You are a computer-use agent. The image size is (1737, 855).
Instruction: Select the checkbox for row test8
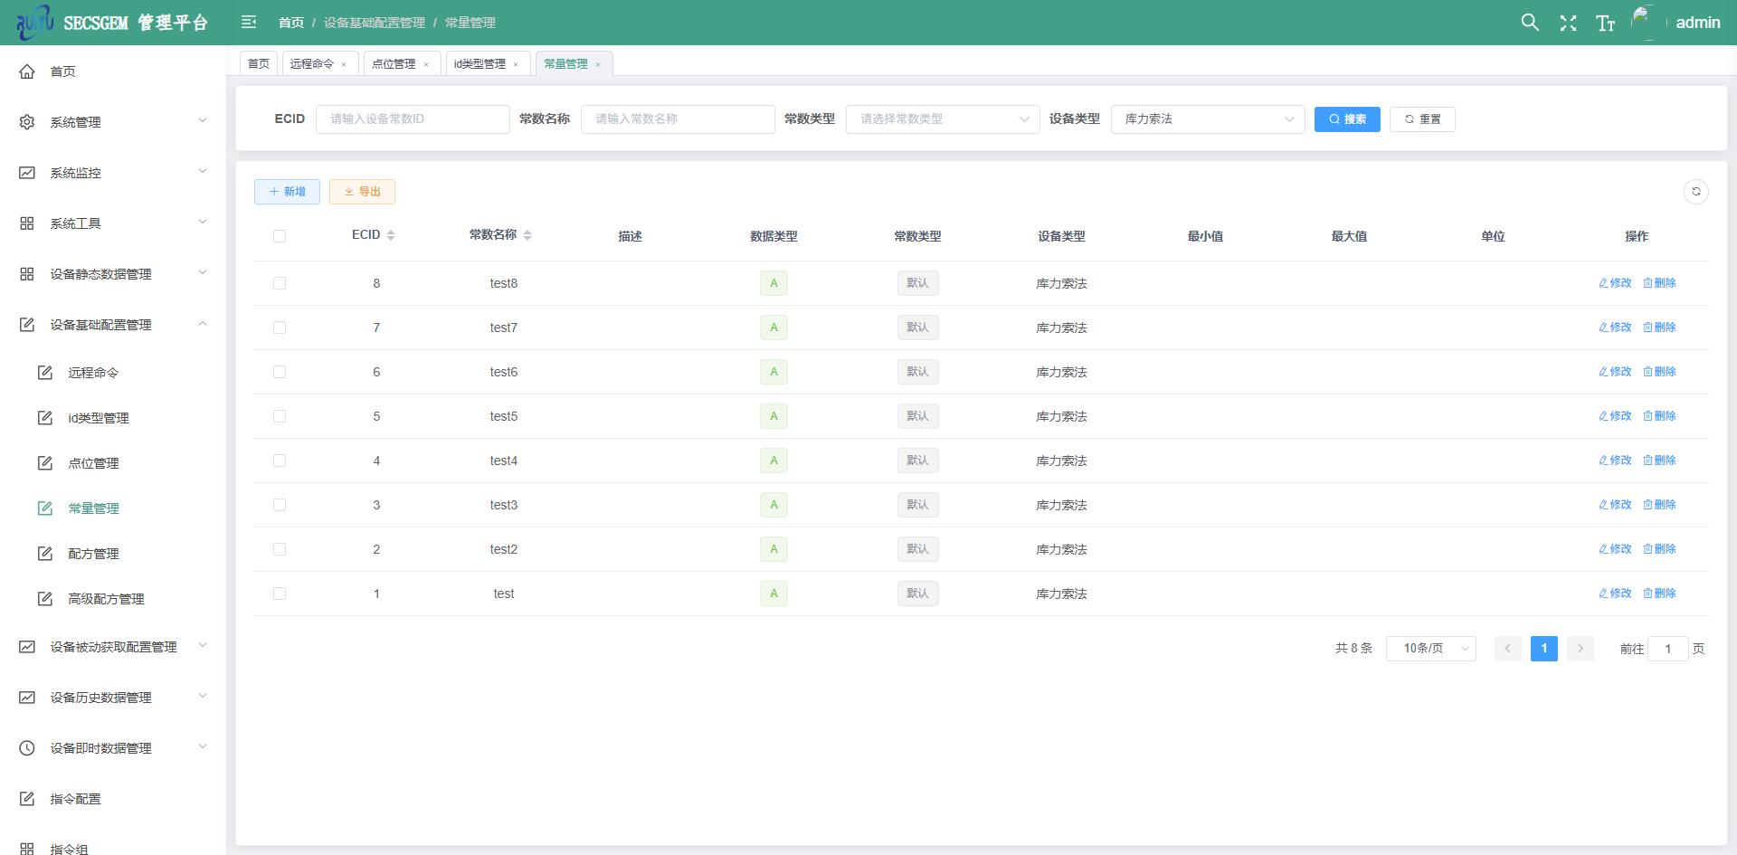coord(280,283)
